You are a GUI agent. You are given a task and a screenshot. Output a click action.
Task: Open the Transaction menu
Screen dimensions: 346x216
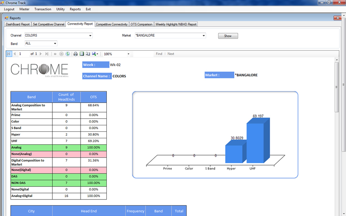(x=43, y=9)
